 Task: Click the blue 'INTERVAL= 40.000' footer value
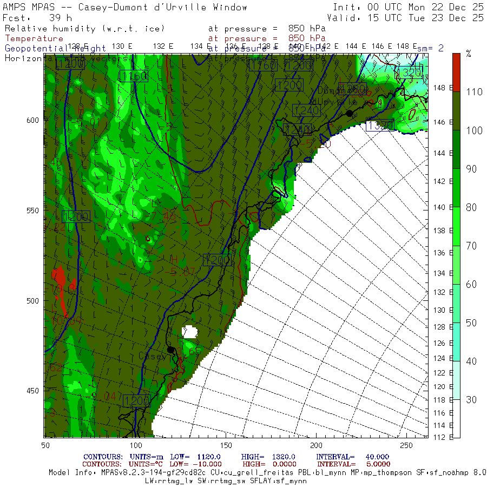[353, 457]
